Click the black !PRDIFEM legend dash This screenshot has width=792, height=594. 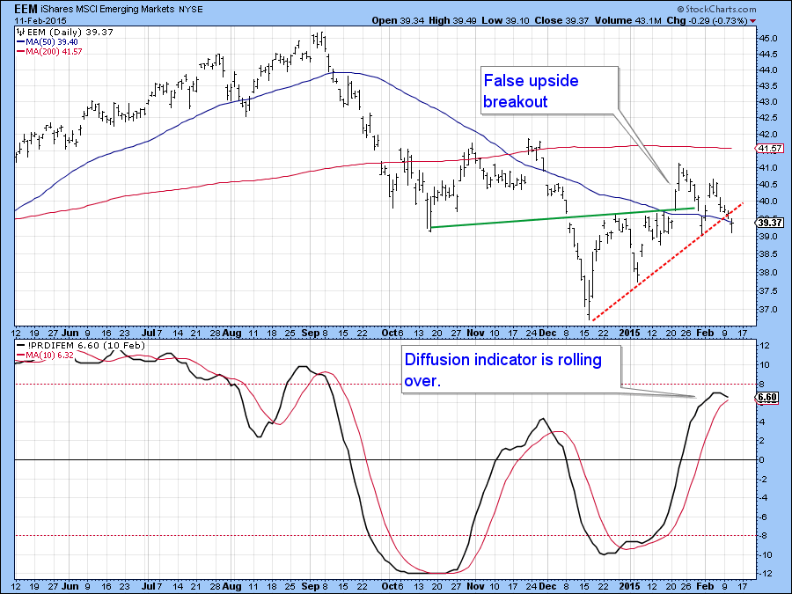pyautogui.click(x=21, y=346)
